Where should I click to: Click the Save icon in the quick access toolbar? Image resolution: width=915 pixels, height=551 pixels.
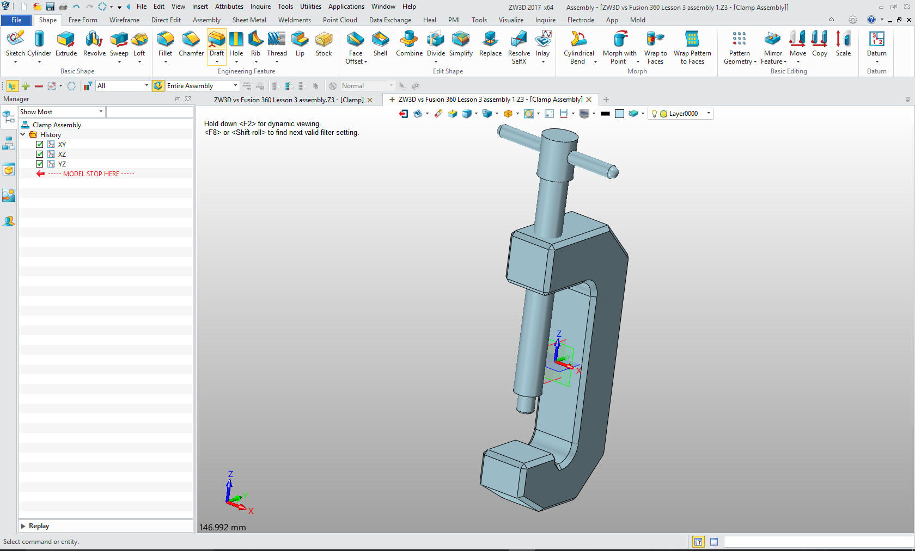click(50, 7)
